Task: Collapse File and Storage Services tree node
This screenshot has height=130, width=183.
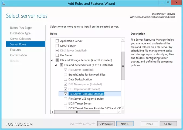Action: coord(52,60)
